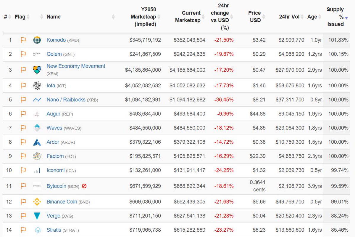Toggle the Stratis row flag
355x237 pixels.
[x=23, y=230]
